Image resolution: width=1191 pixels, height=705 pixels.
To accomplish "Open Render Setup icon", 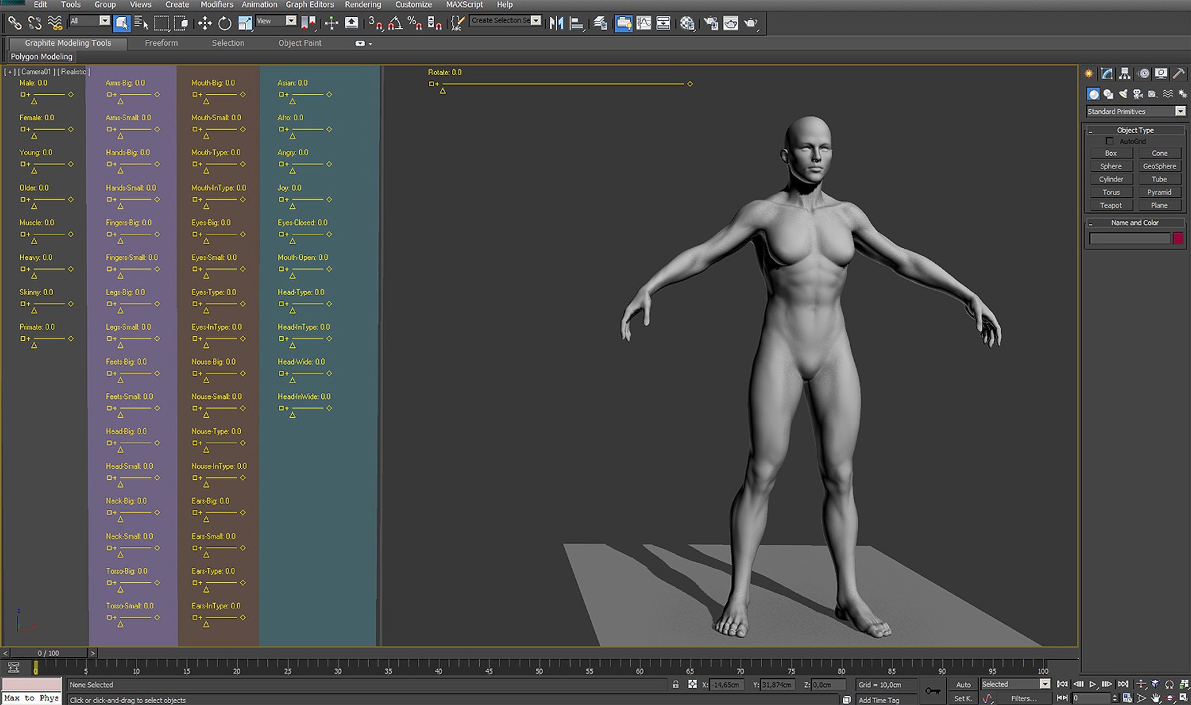I will 710,23.
